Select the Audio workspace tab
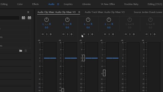This screenshot has width=163, height=92. point(51,4)
